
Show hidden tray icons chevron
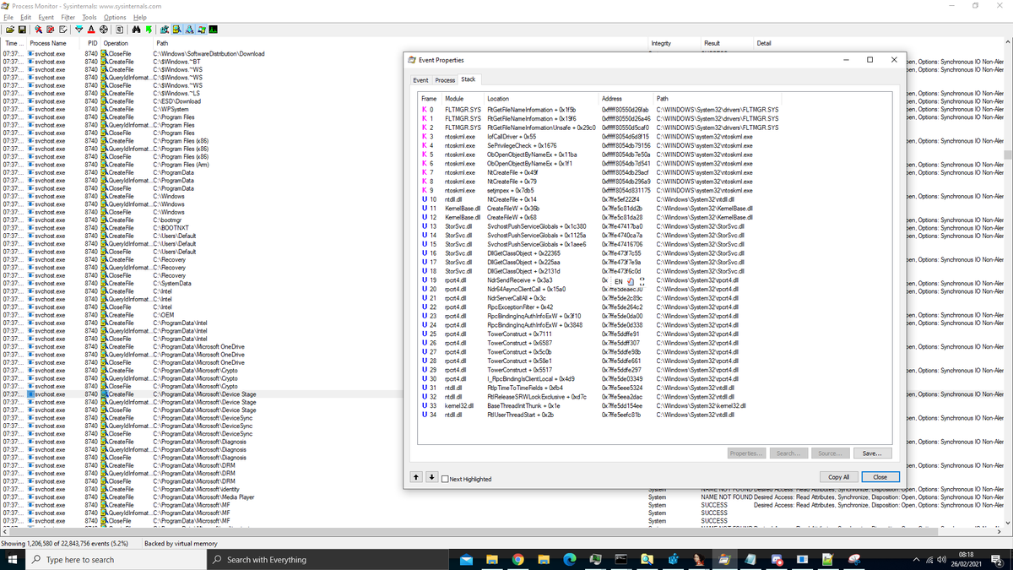pos(918,559)
